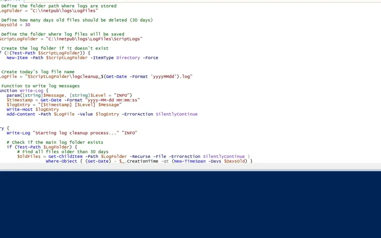Click the comment "Define the folder where log files will be saved"
Viewport: 381px width, 238px height.
point(63,34)
